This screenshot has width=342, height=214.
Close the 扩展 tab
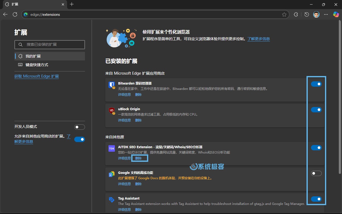point(63,5)
